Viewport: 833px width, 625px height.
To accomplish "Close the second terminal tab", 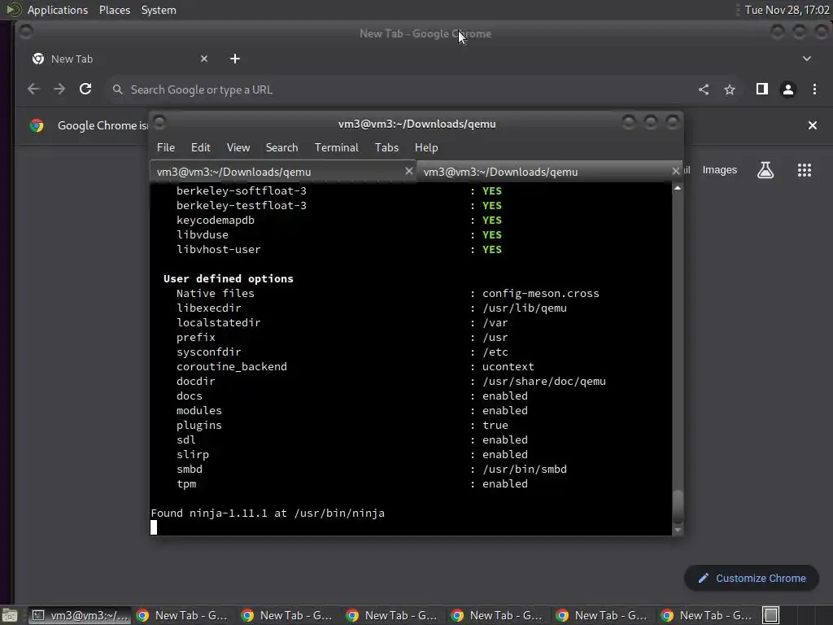I will point(675,171).
